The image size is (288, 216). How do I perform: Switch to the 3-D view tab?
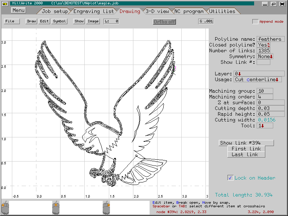pyautogui.click(x=158, y=11)
